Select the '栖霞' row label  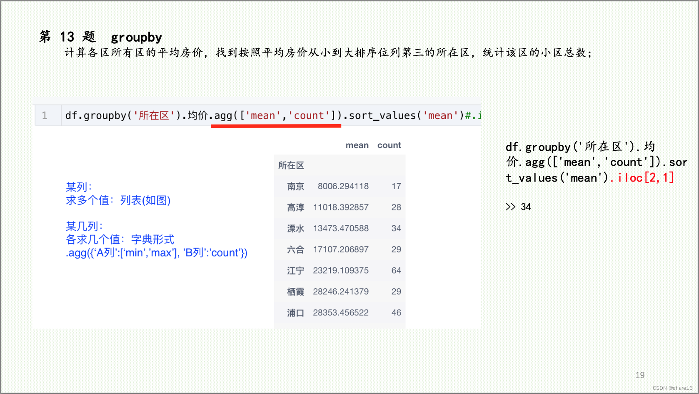click(295, 292)
